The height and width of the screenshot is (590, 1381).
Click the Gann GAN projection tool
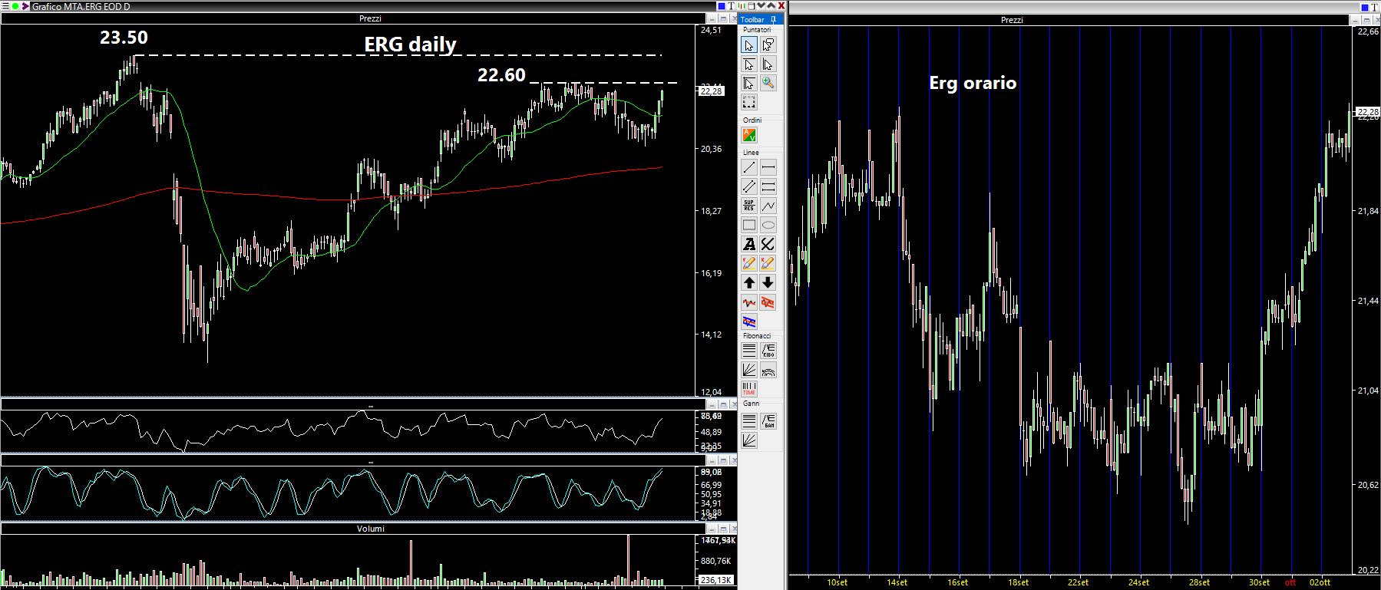(768, 421)
